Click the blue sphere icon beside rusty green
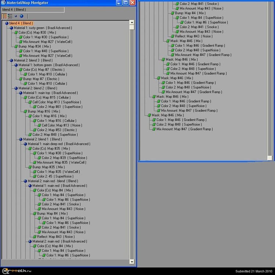 pos(11,28)
